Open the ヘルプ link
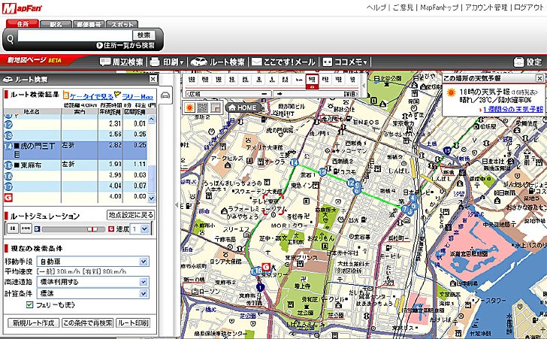 pos(376,8)
